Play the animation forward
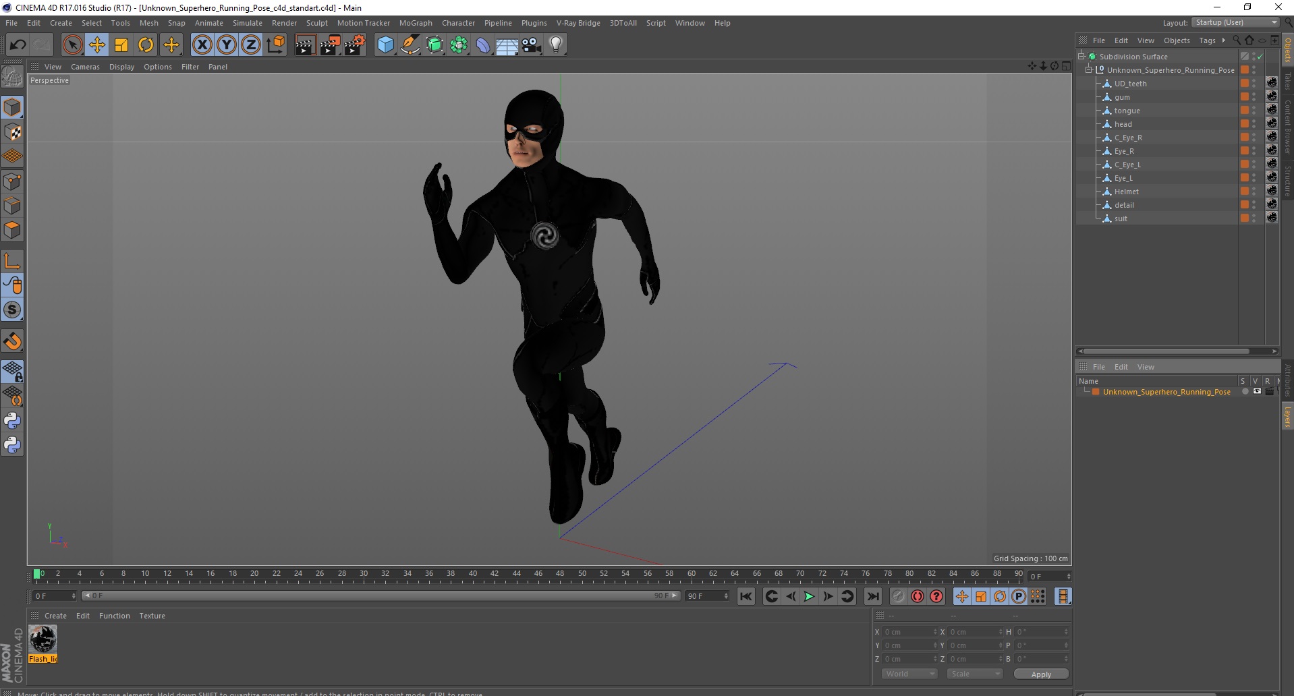Image resolution: width=1294 pixels, height=696 pixels. (x=809, y=596)
